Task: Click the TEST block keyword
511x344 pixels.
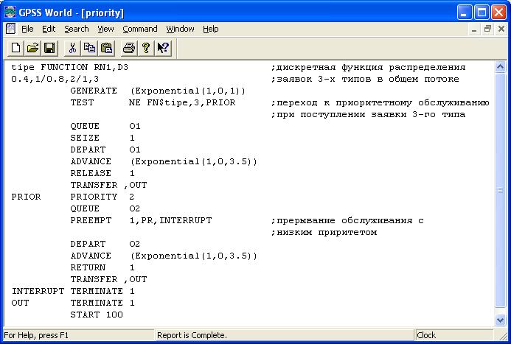Action: click(x=82, y=102)
